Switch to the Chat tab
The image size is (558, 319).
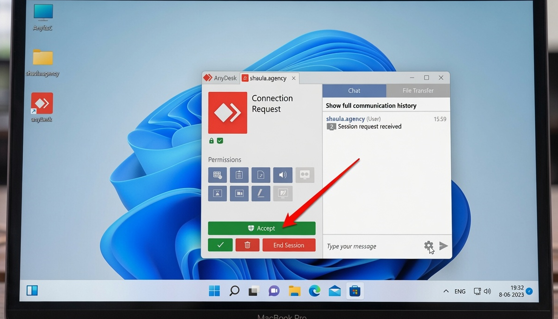click(x=354, y=91)
